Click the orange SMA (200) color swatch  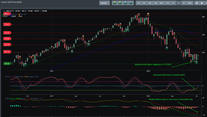[19, 15]
